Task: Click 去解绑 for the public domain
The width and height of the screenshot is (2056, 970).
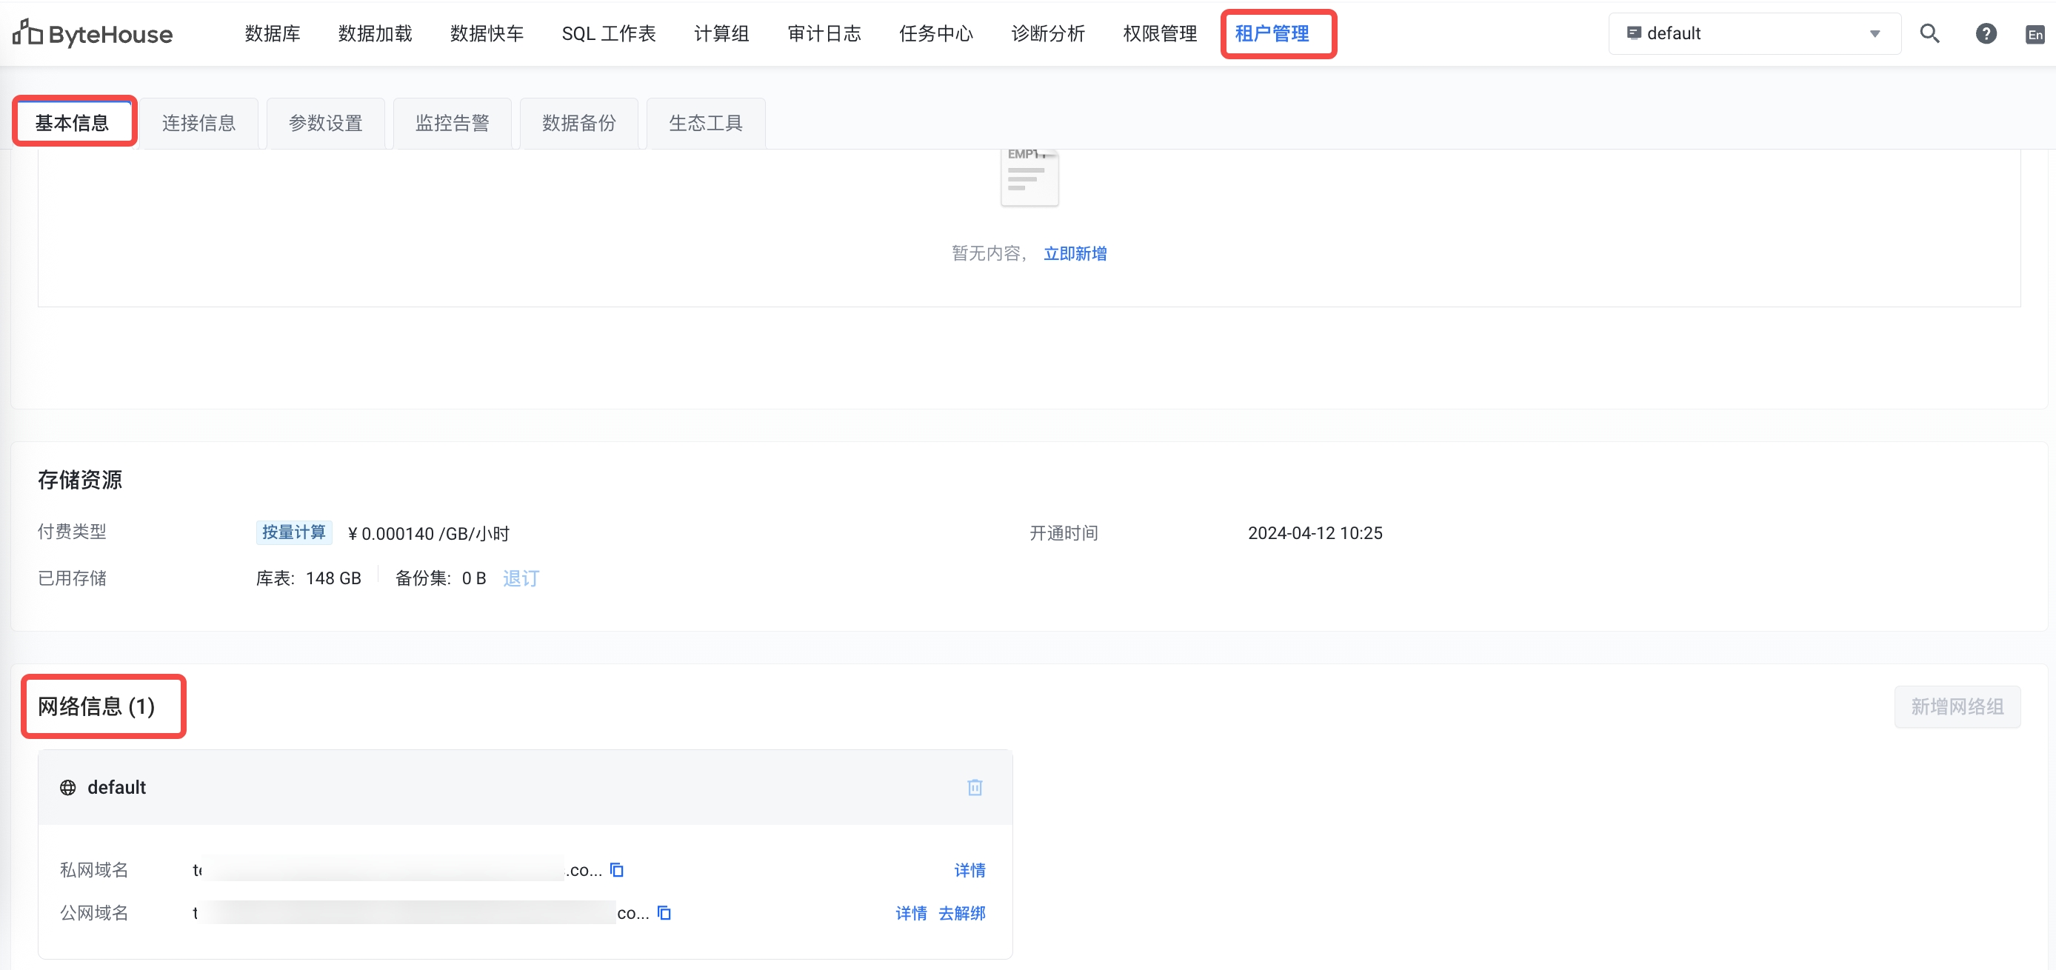Action: point(962,912)
